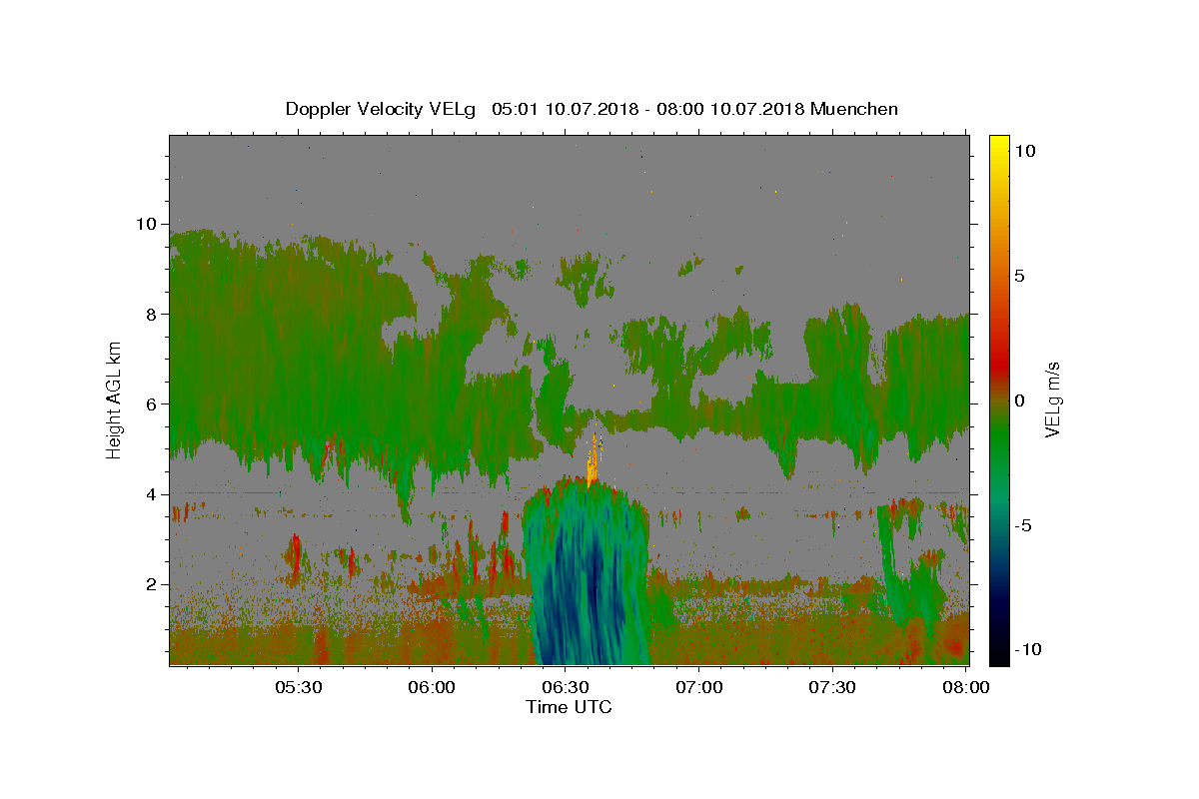Select the date range text '05:01 10.07.2018 - 08:00 10.07.2018'
The width and height of the screenshot is (1199, 799).
click(x=648, y=109)
